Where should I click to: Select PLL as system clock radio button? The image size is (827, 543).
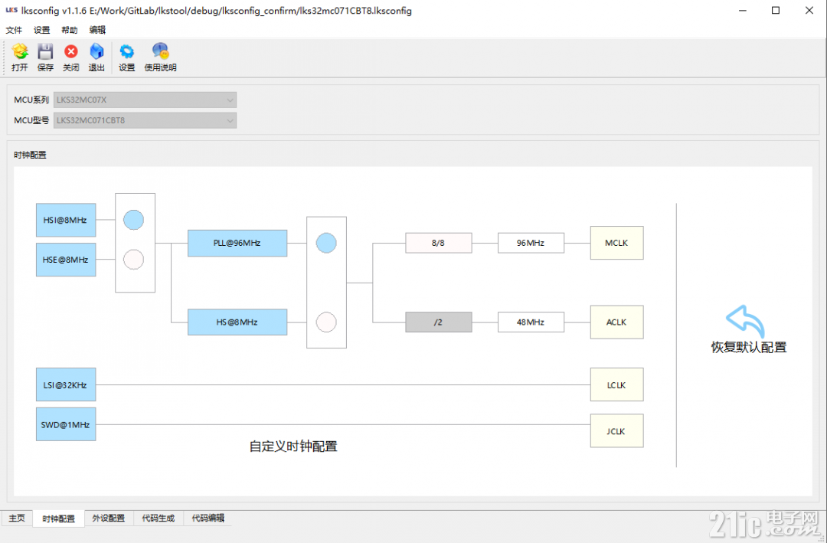(326, 243)
